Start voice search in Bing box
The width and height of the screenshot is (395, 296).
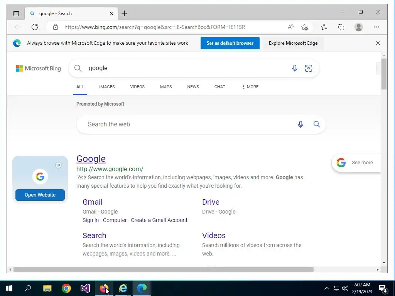[x=295, y=68]
